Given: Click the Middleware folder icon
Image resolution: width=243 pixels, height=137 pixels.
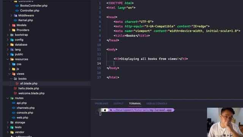Looking at the screenshot, I should (15, 15).
